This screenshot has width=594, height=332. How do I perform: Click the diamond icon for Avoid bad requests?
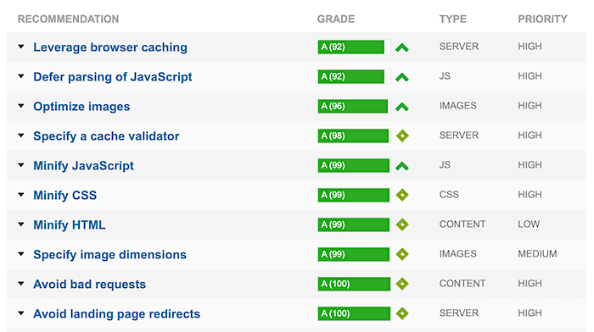(x=402, y=284)
